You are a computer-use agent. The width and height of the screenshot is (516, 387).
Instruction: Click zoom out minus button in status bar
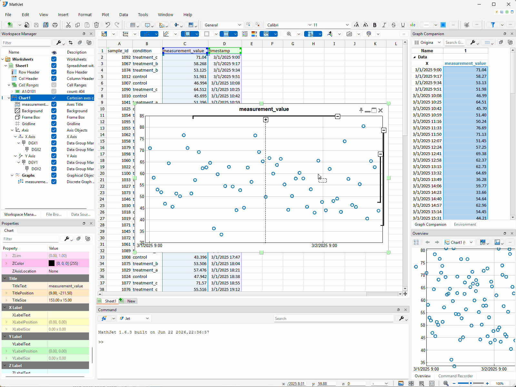click(454, 383)
